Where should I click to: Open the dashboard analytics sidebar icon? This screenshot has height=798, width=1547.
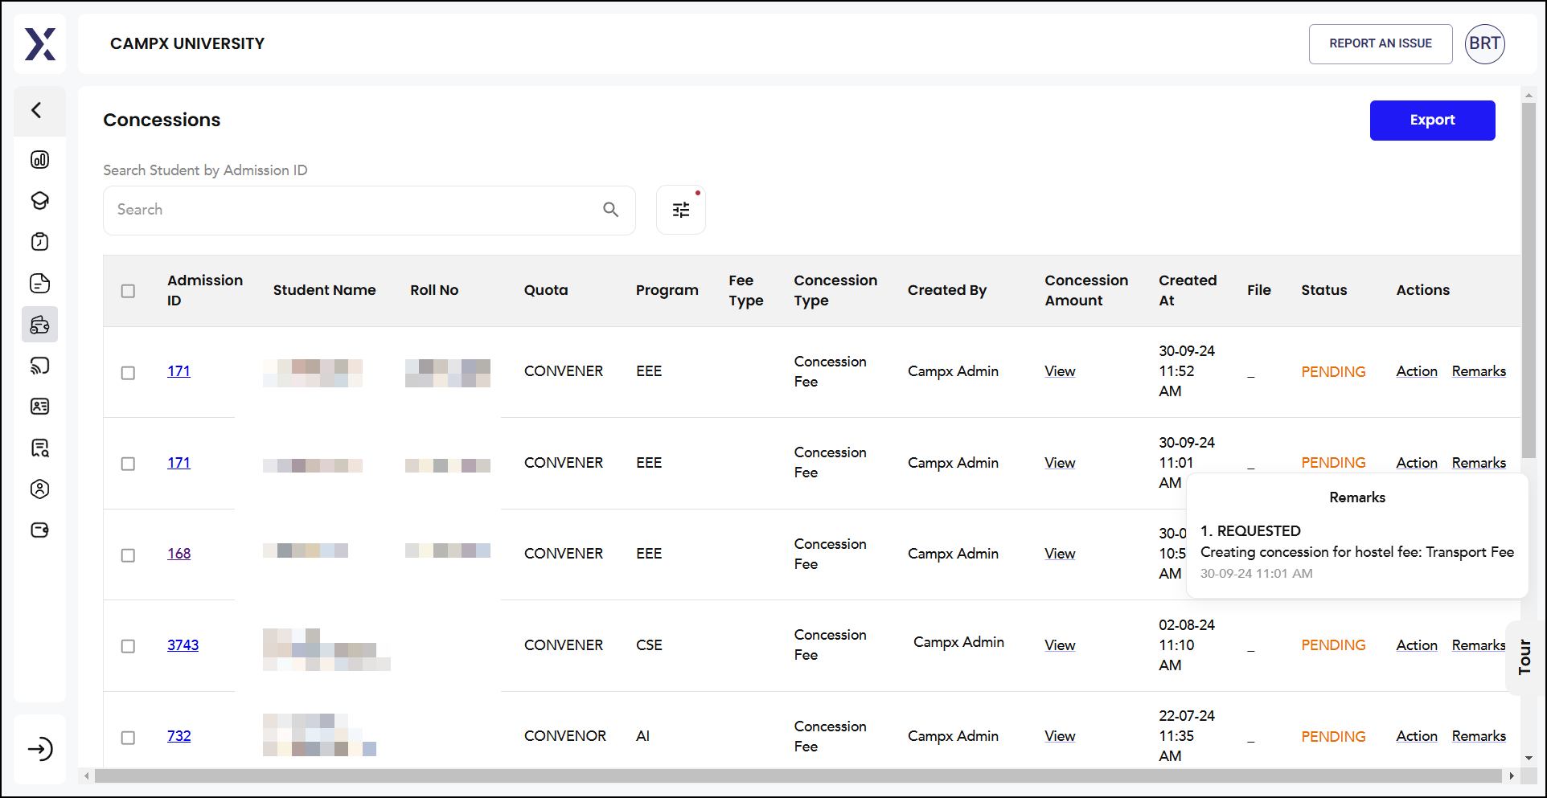point(40,159)
